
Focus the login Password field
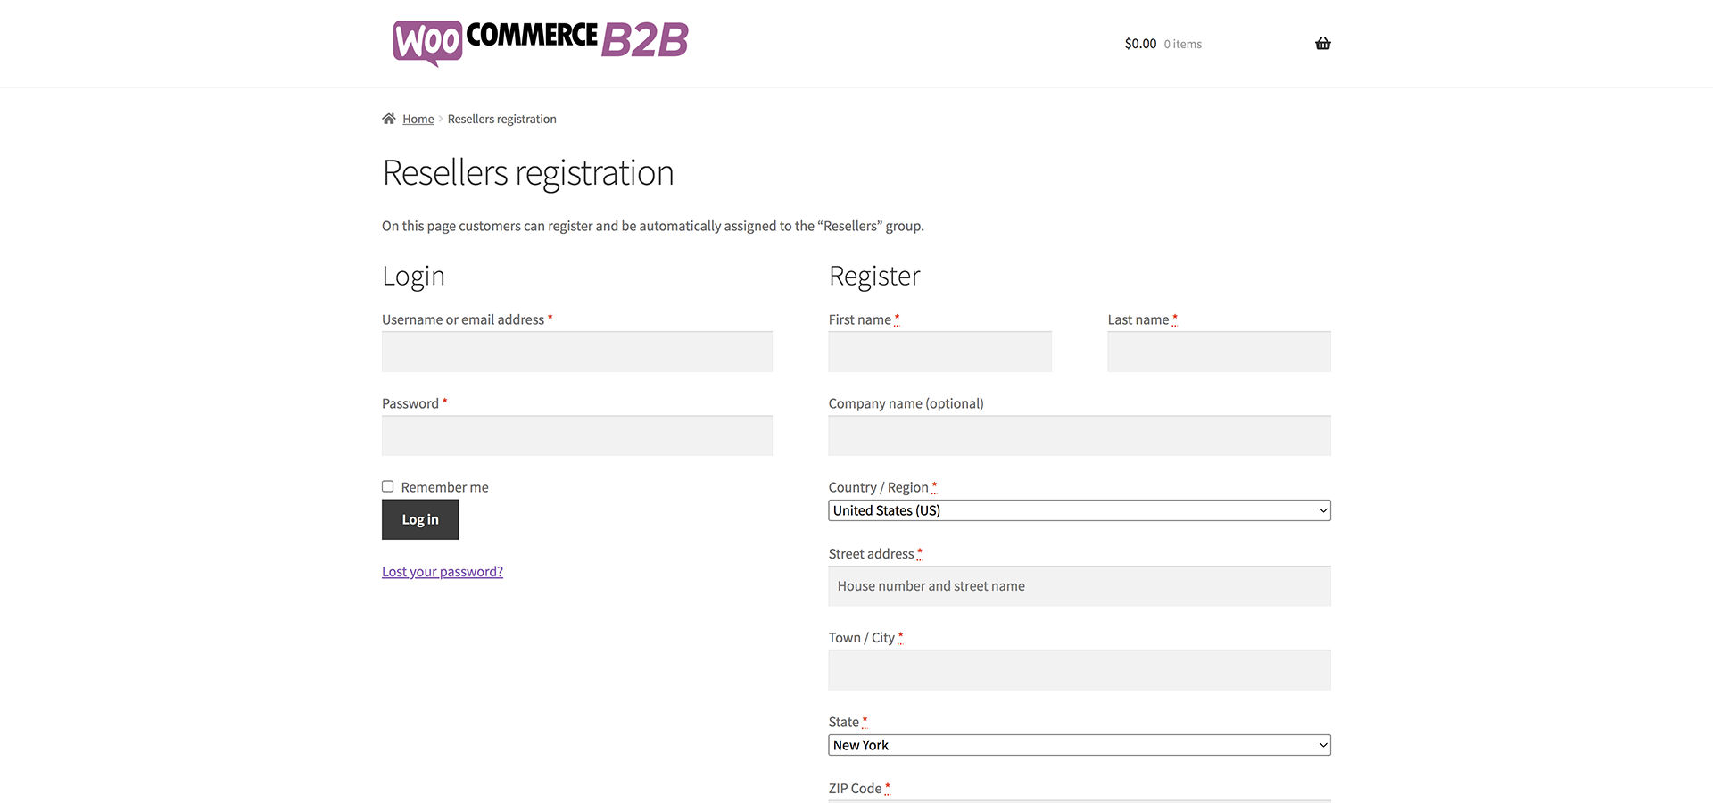[577, 435]
